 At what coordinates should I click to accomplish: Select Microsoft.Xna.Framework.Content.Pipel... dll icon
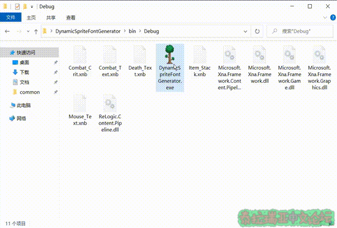pyautogui.click(x=230, y=54)
